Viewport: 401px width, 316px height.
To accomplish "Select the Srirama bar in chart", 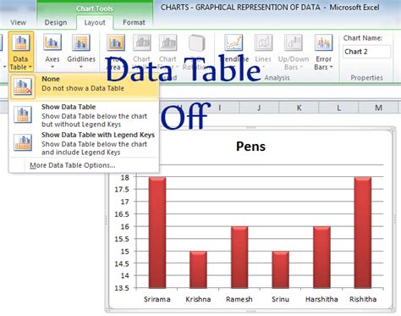I will point(157,233).
